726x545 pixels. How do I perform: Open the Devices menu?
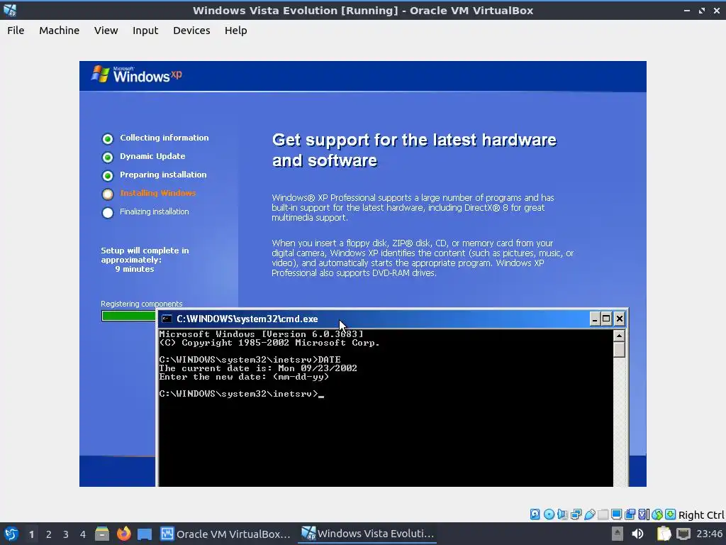click(191, 31)
